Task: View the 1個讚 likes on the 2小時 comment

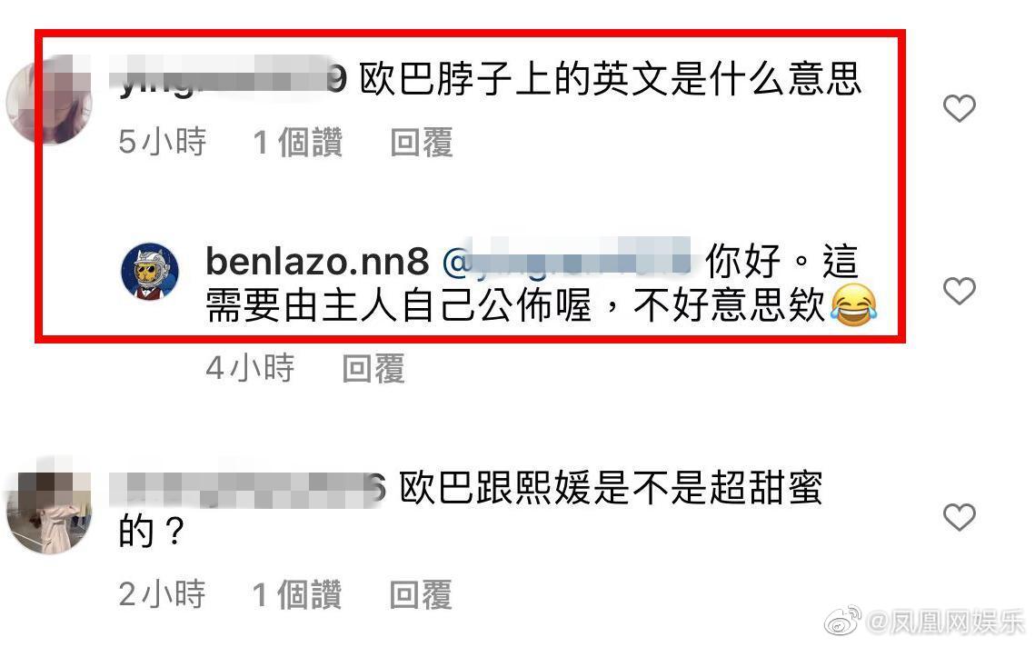Action: [x=297, y=595]
